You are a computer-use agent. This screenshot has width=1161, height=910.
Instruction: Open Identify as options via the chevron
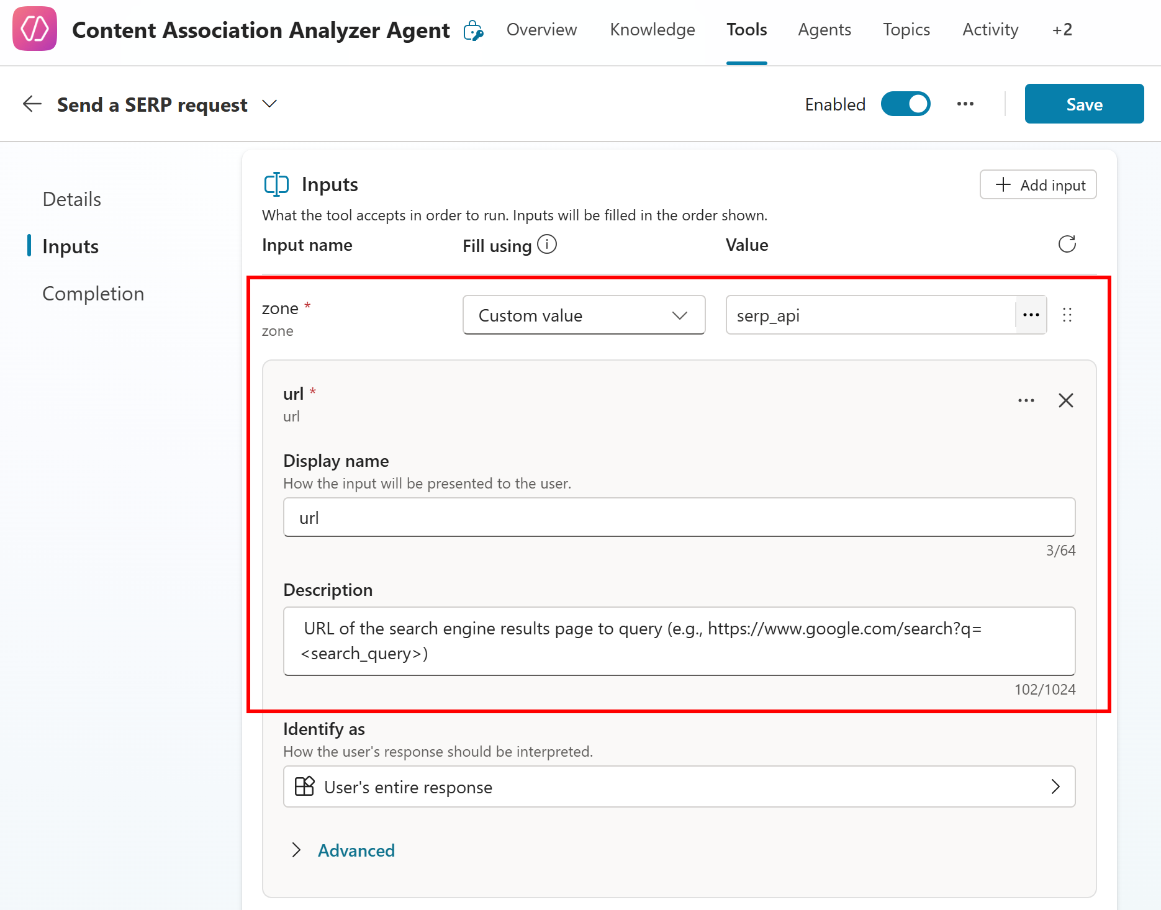[x=1056, y=786]
